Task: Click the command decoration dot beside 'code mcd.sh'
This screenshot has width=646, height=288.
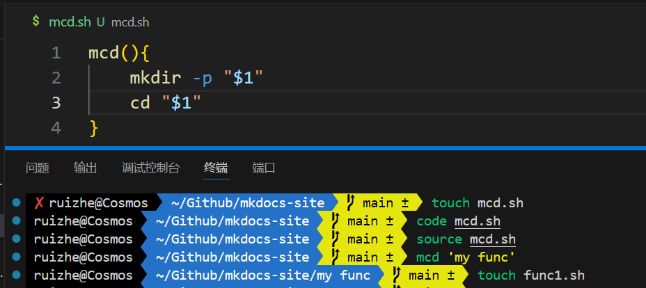Action: 16,221
